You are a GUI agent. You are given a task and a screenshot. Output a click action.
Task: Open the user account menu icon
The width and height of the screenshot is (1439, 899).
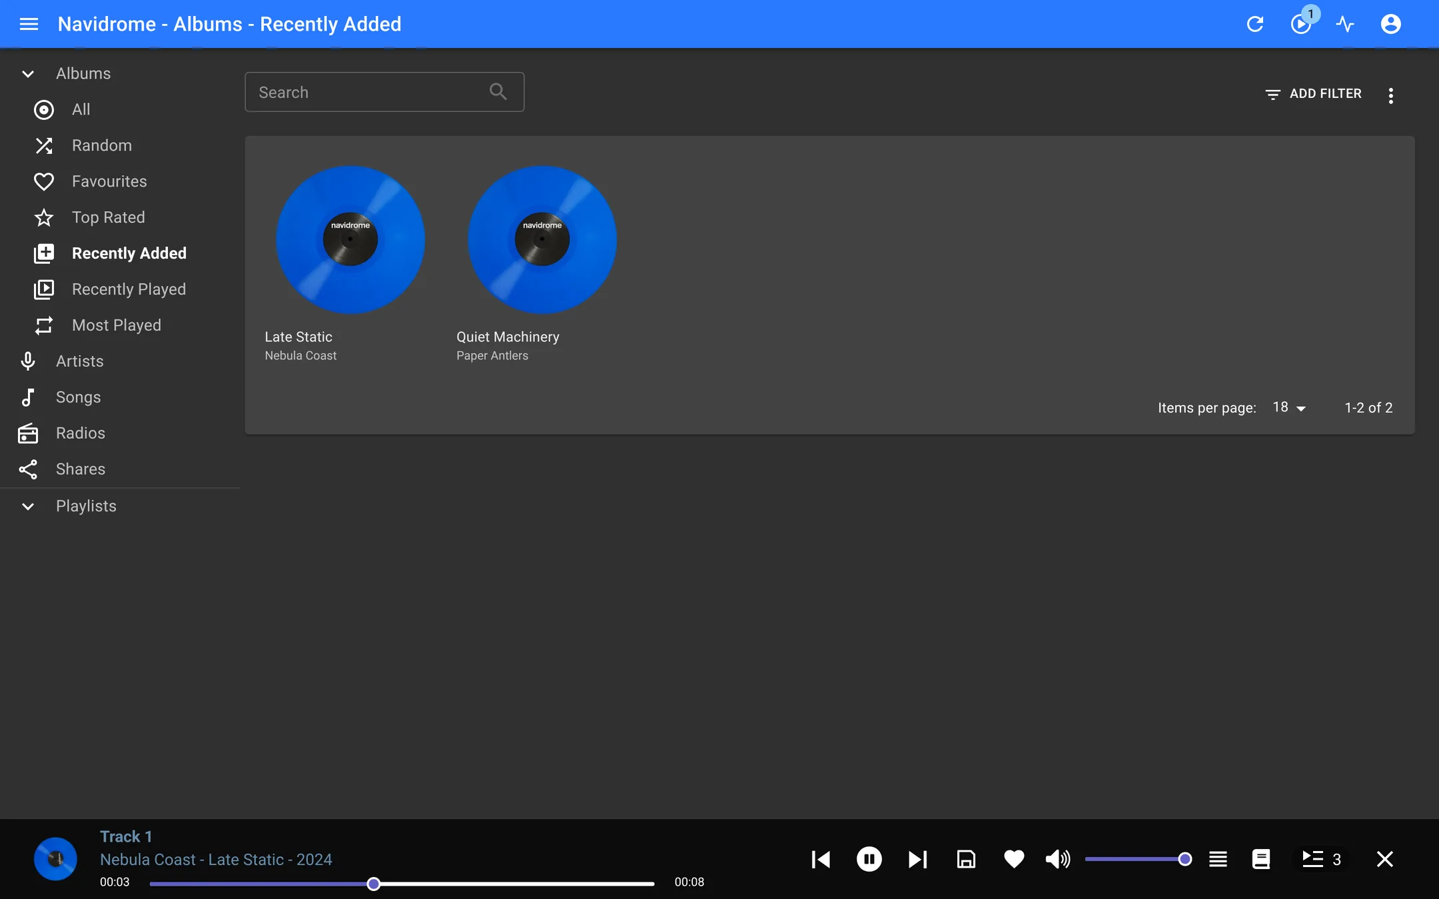click(1390, 24)
